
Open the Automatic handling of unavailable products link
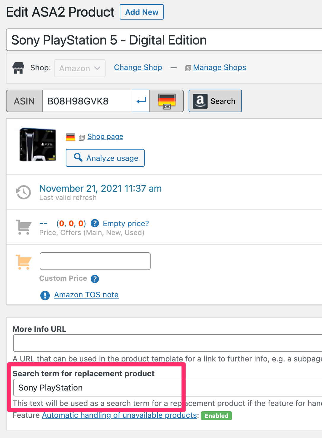[119, 415]
